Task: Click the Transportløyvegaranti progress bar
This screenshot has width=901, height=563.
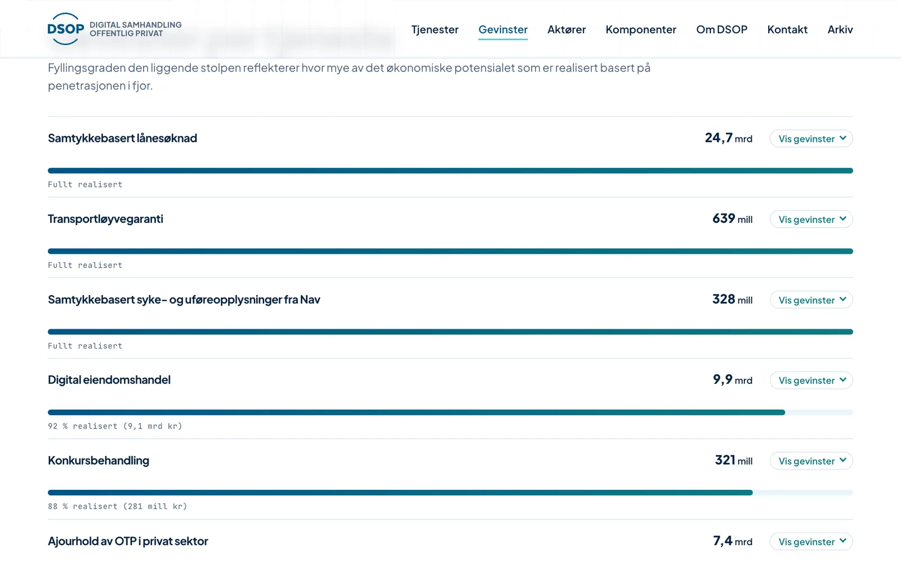Action: point(450,251)
